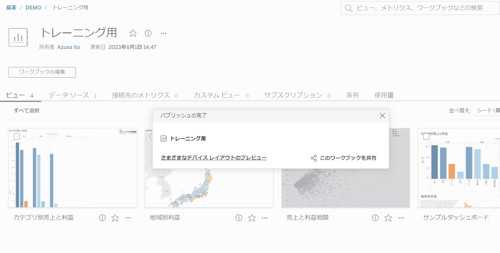Open the more actions menu beside the workbook title
The width and height of the screenshot is (500, 253).
164,33
